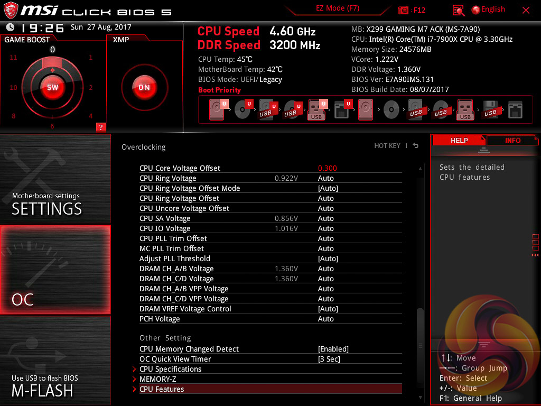Click the red arrows icon on right edge
Screen dimensions: 541x406
pyautogui.click(x=535, y=255)
